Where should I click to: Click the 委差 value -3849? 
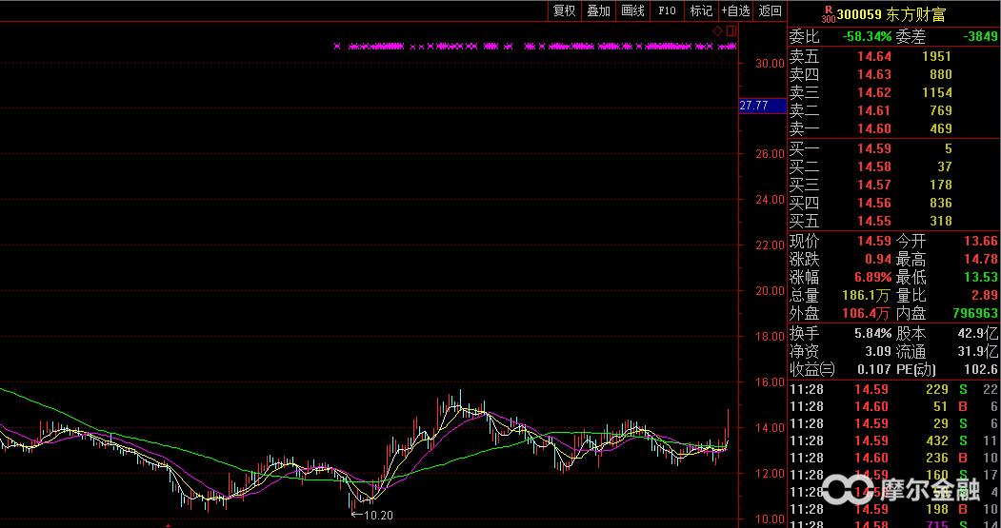click(x=982, y=37)
